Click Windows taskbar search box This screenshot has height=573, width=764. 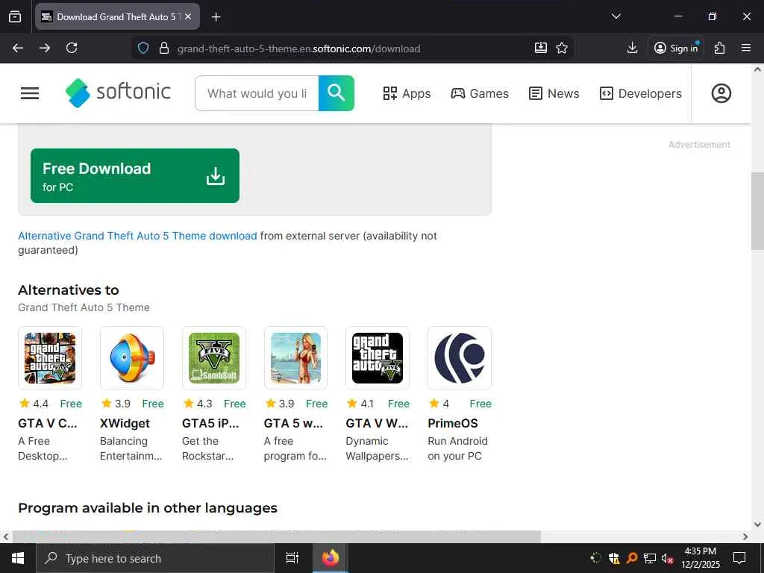pos(155,558)
